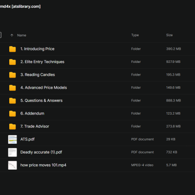Click the how price moves 101.mp4 thumbnail

click(13, 165)
